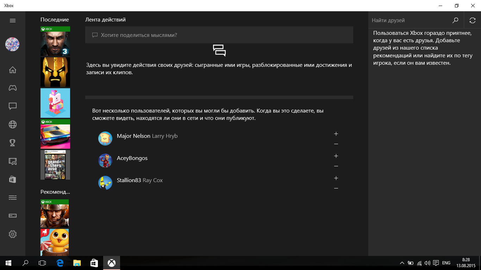Open first recent game with number 3

point(55,41)
